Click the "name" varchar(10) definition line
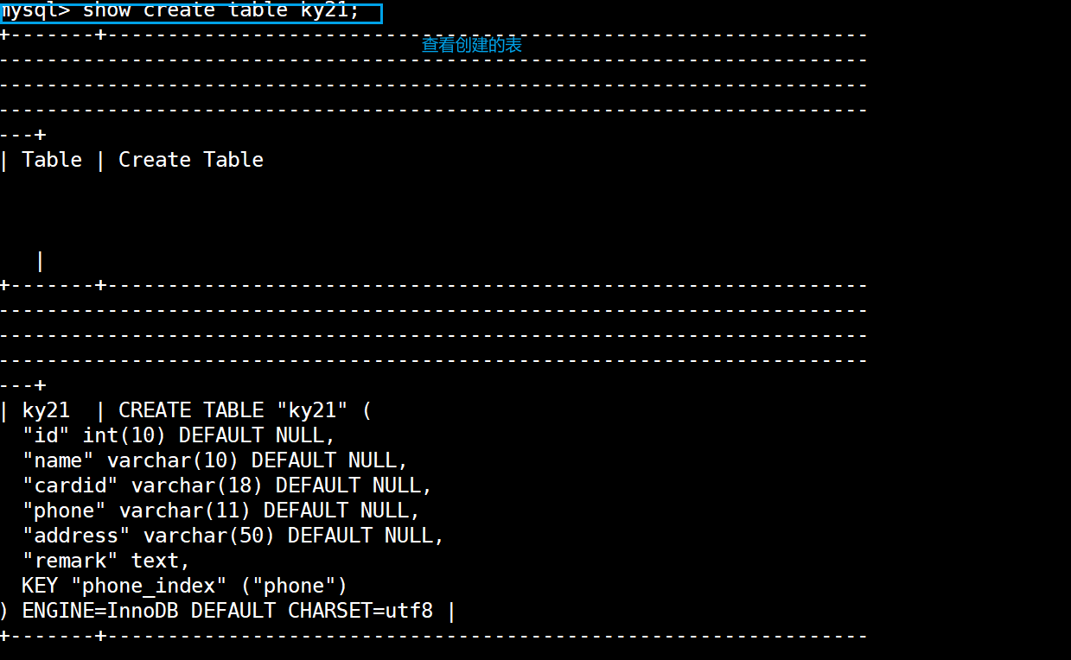 pos(215,460)
